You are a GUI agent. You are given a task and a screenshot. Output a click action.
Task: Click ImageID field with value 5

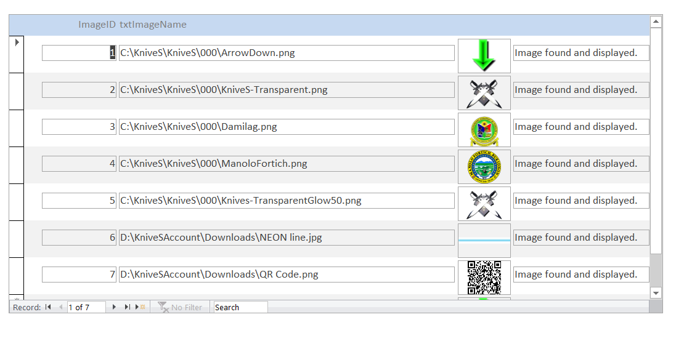[x=79, y=201]
